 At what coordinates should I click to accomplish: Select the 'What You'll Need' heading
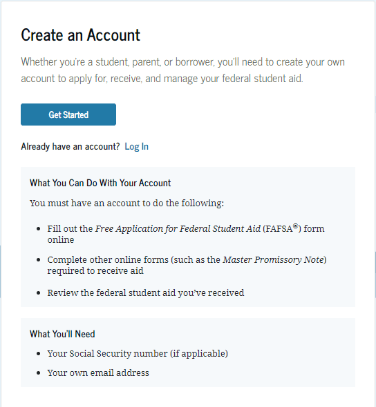click(x=62, y=334)
